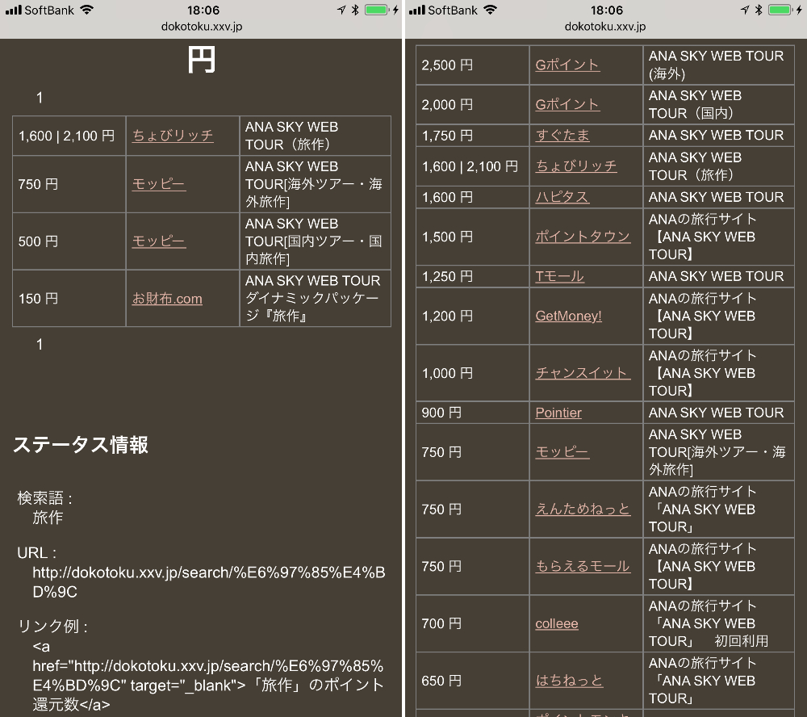This screenshot has height=717, width=807.
Task: Select the 650 円 cell
Action: (x=472, y=681)
